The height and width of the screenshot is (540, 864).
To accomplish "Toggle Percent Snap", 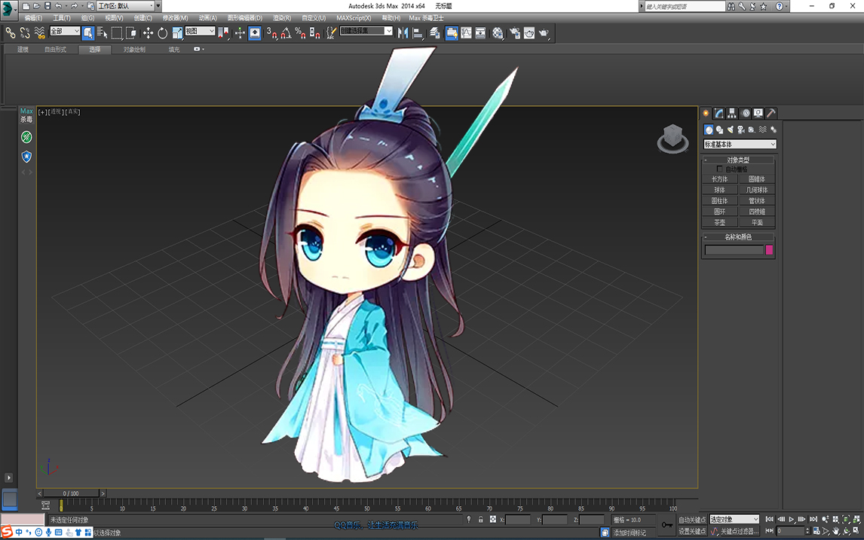I will pos(300,33).
